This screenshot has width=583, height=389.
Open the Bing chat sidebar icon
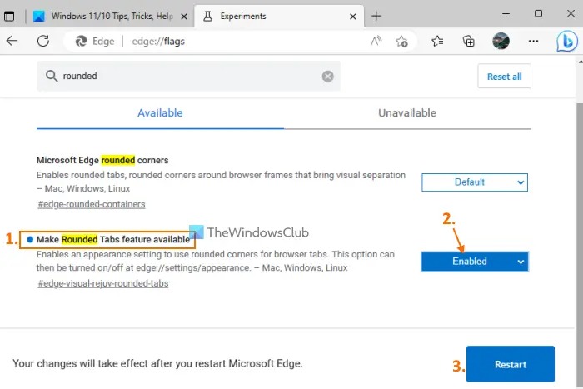coord(567,41)
